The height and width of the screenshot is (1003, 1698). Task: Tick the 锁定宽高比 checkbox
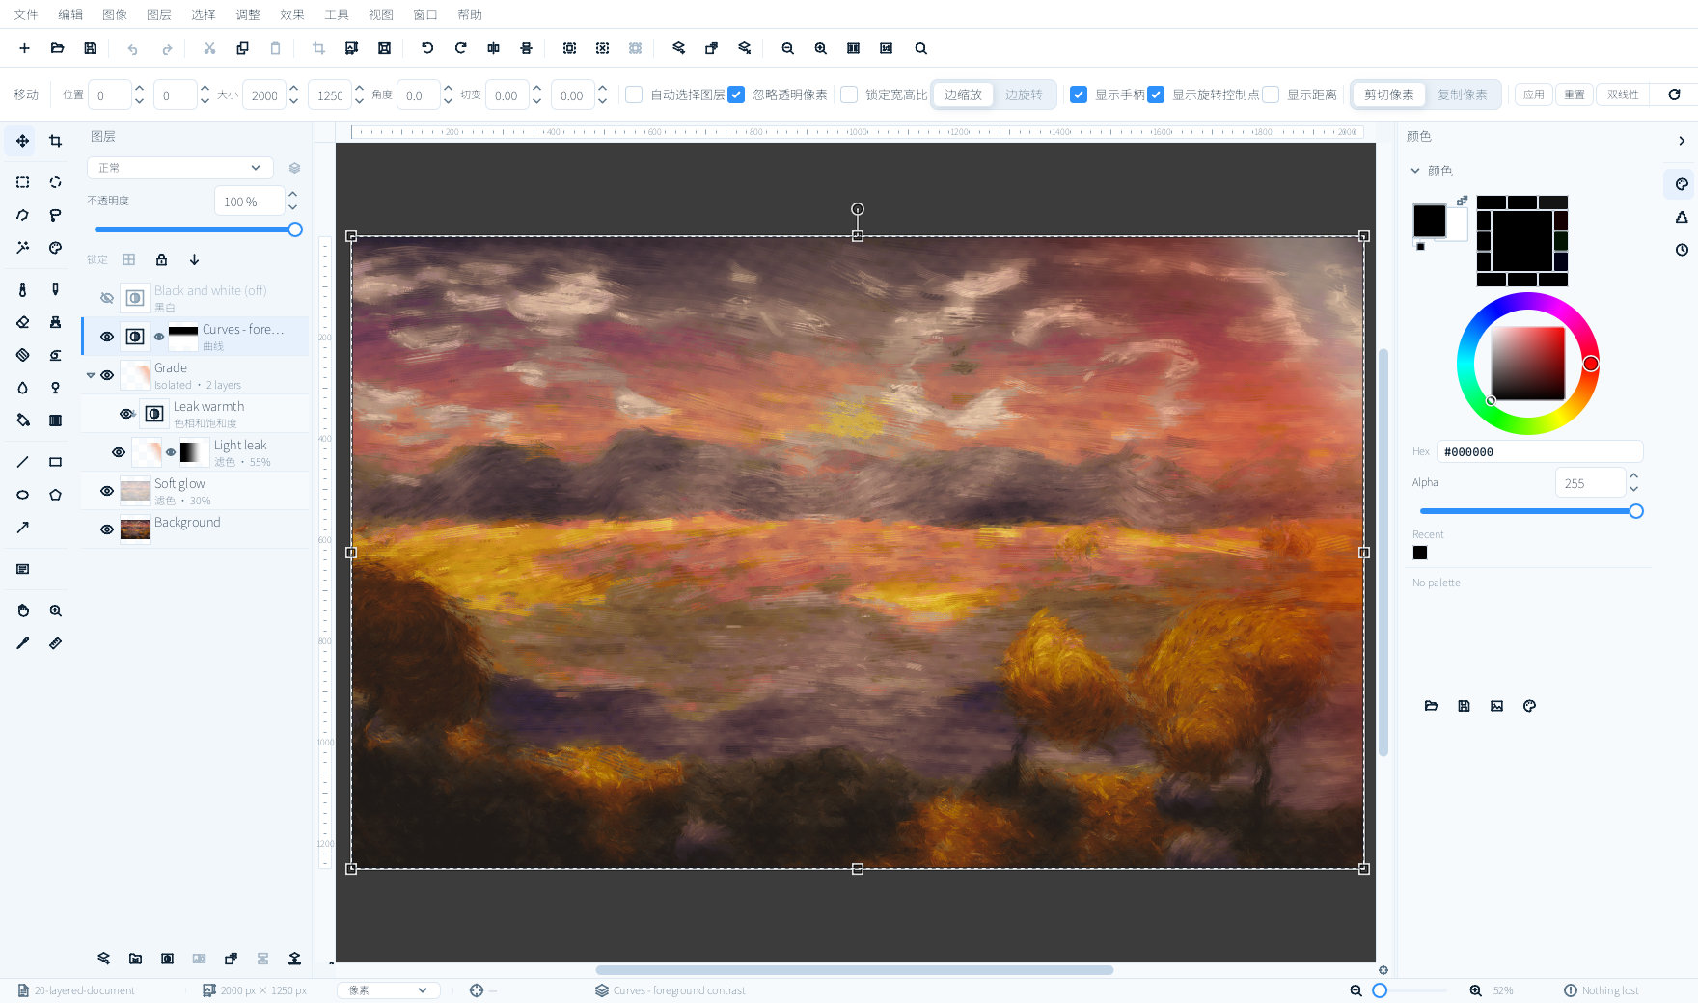849,95
